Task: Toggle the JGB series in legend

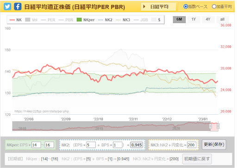Action: tap(141, 20)
